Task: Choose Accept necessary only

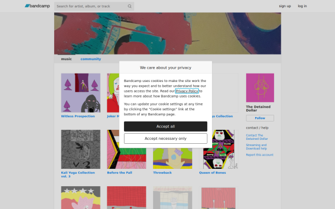Action: click(x=166, y=139)
